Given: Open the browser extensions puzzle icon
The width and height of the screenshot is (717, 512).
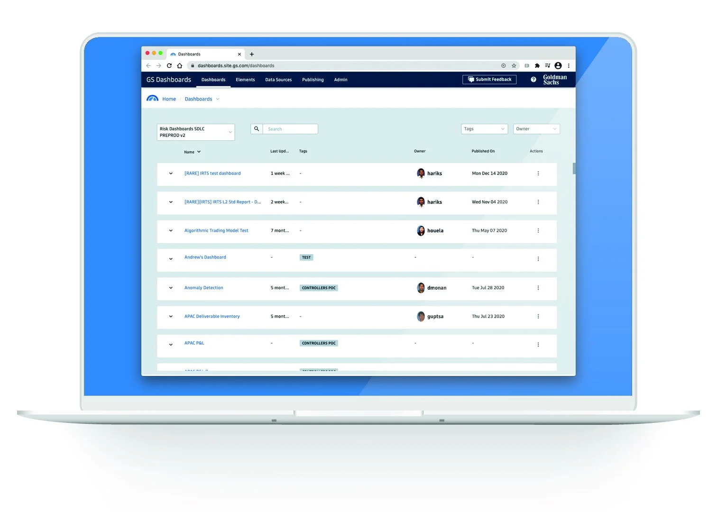Looking at the screenshot, I should click(x=537, y=65).
